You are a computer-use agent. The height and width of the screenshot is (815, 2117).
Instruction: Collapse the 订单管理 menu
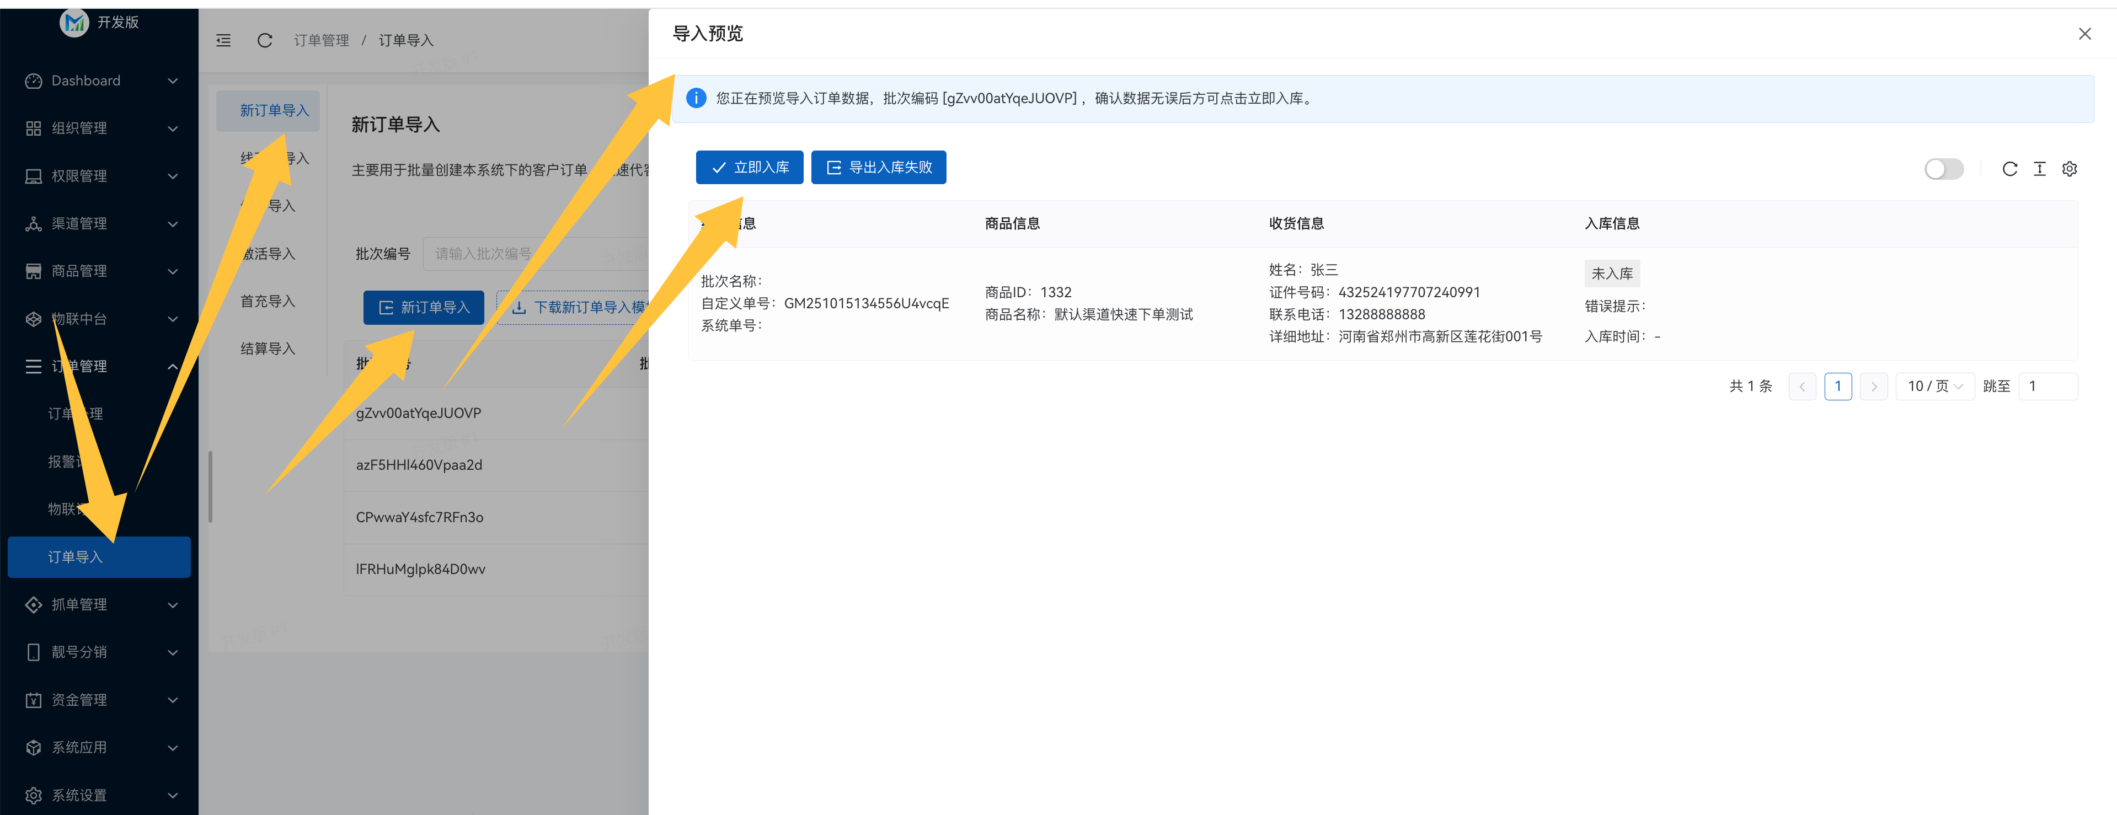tap(173, 367)
